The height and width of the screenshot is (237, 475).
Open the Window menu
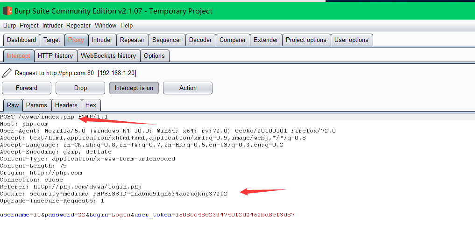106,25
